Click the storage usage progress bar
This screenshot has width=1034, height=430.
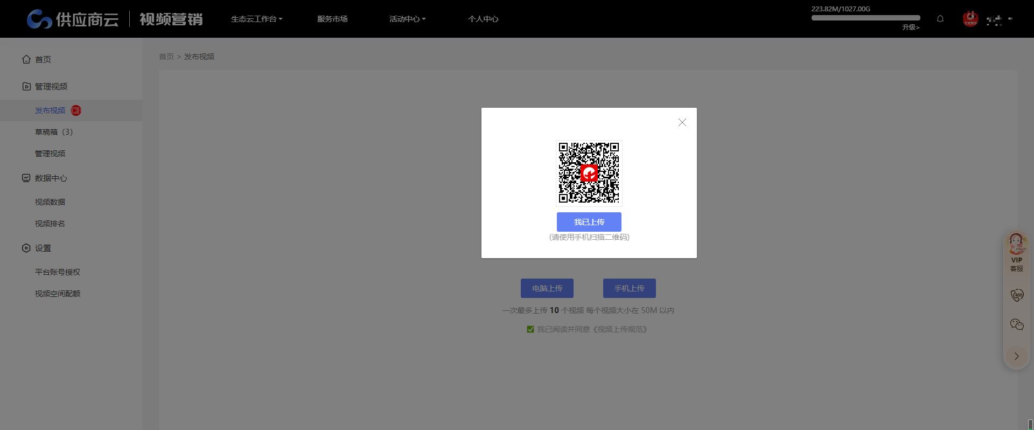866,18
